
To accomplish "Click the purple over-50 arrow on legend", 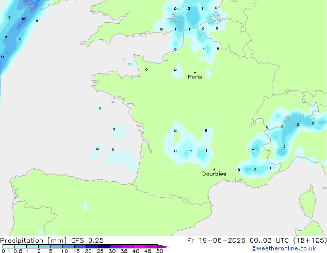I will click(163, 246).
